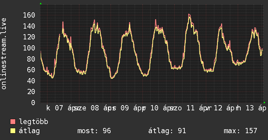The image size is (268, 140).
Task: Click the 160 y-axis label
Action: tap(29, 15)
